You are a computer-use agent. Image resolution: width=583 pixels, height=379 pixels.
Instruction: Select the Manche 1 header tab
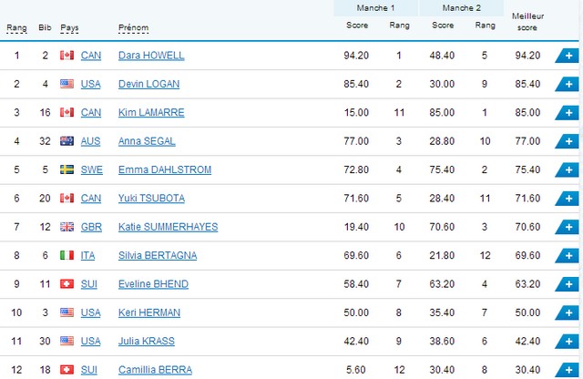click(x=375, y=8)
